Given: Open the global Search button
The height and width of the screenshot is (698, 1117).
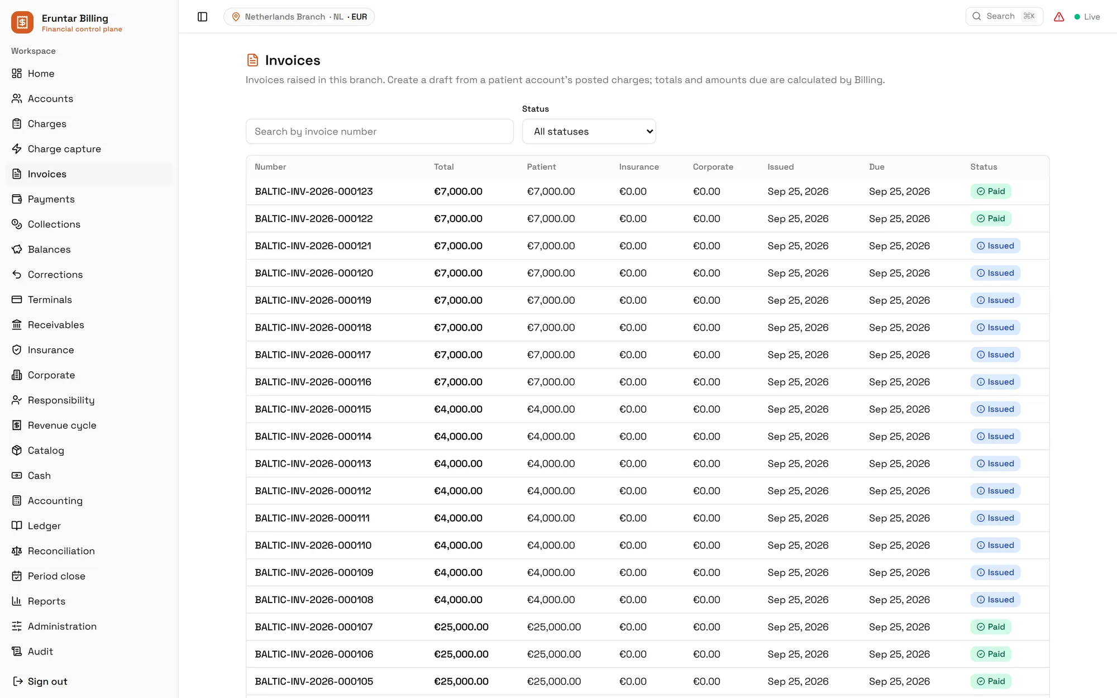Looking at the screenshot, I should (x=1004, y=16).
